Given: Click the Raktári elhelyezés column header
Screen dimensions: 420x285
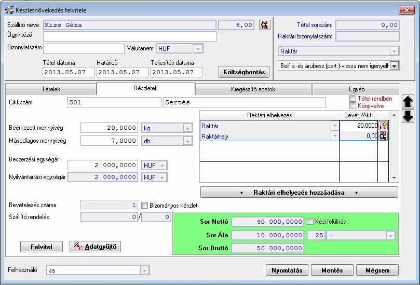Looking at the screenshot, I should 269,115.
